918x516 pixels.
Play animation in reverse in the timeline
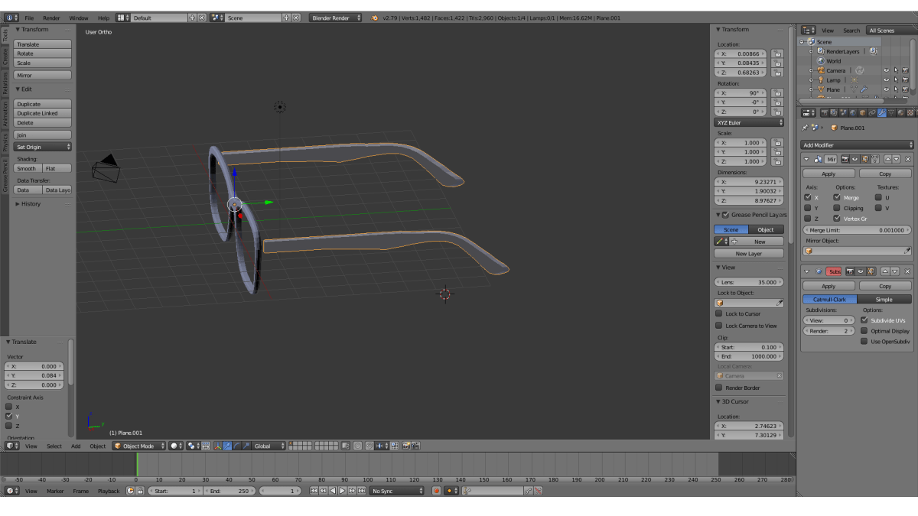coord(333,491)
